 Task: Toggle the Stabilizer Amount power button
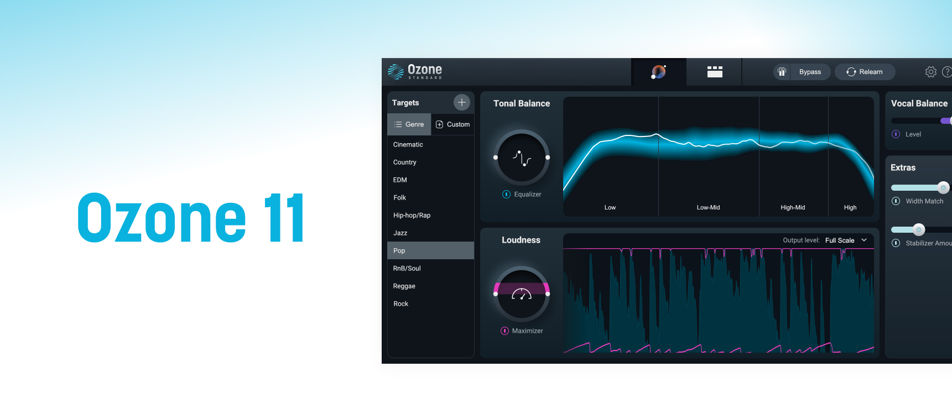(896, 243)
